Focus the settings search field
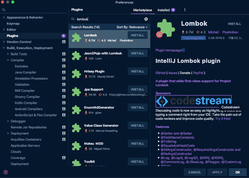This screenshot has height=178, width=249. point(34,10)
